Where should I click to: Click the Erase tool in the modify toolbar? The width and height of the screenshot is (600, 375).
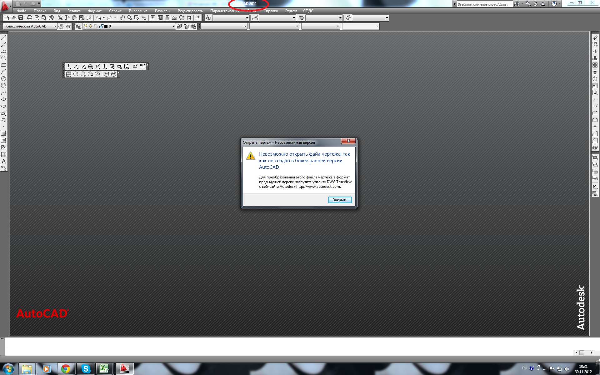pos(595,37)
